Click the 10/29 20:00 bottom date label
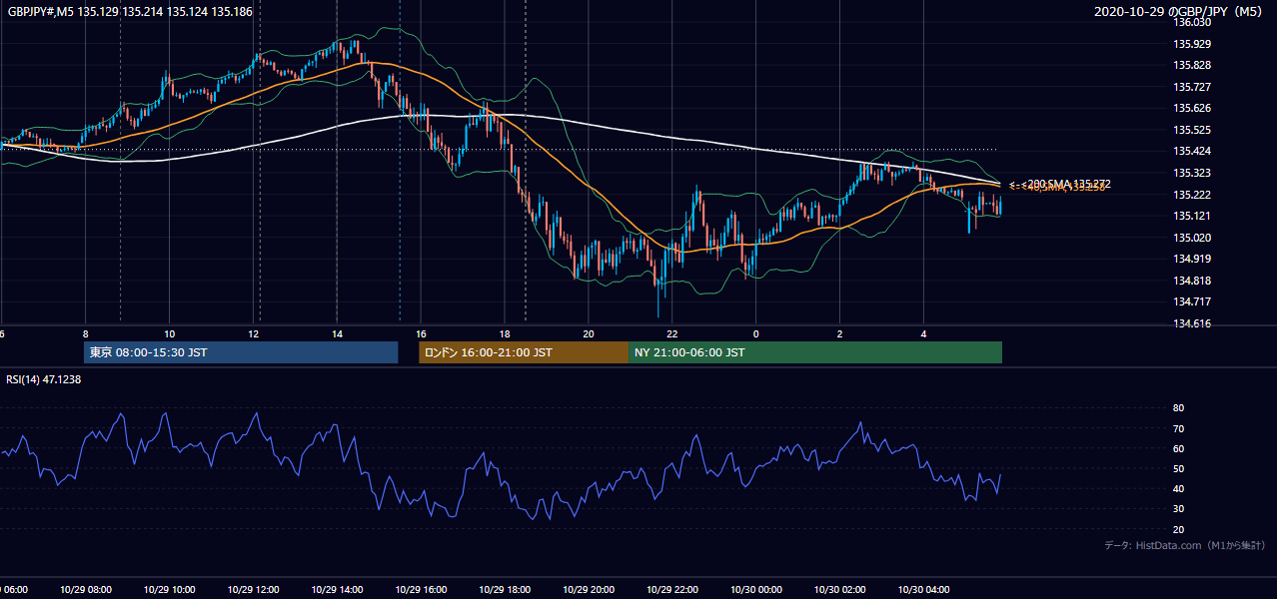The height and width of the screenshot is (599, 1277). (x=589, y=590)
